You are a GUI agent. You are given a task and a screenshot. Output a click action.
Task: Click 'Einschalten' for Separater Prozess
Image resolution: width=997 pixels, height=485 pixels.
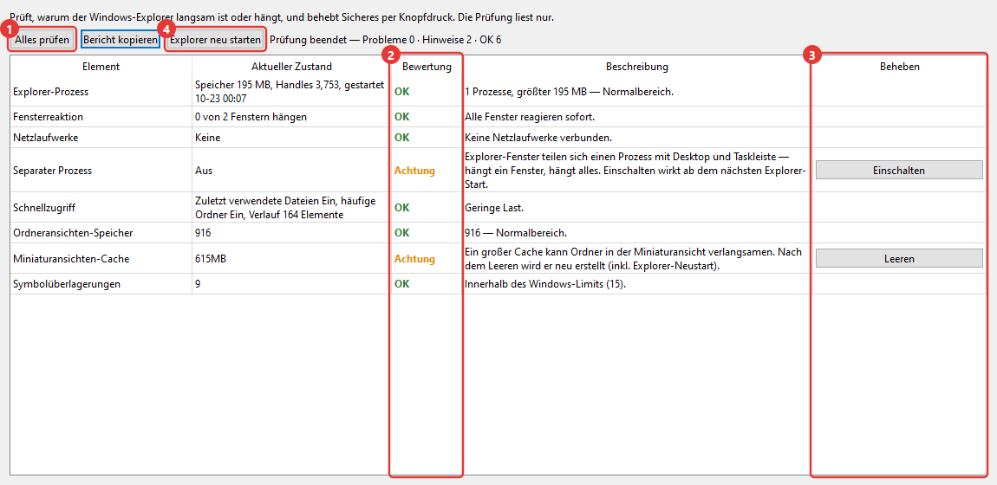(899, 170)
